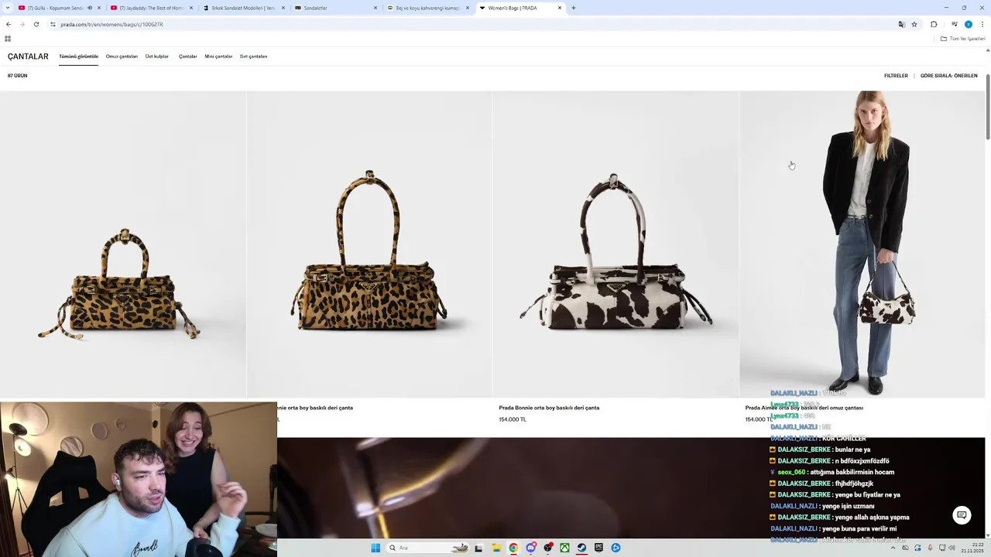Open File Explorer from the taskbar
The height and width of the screenshot is (557, 991).
coord(496,548)
